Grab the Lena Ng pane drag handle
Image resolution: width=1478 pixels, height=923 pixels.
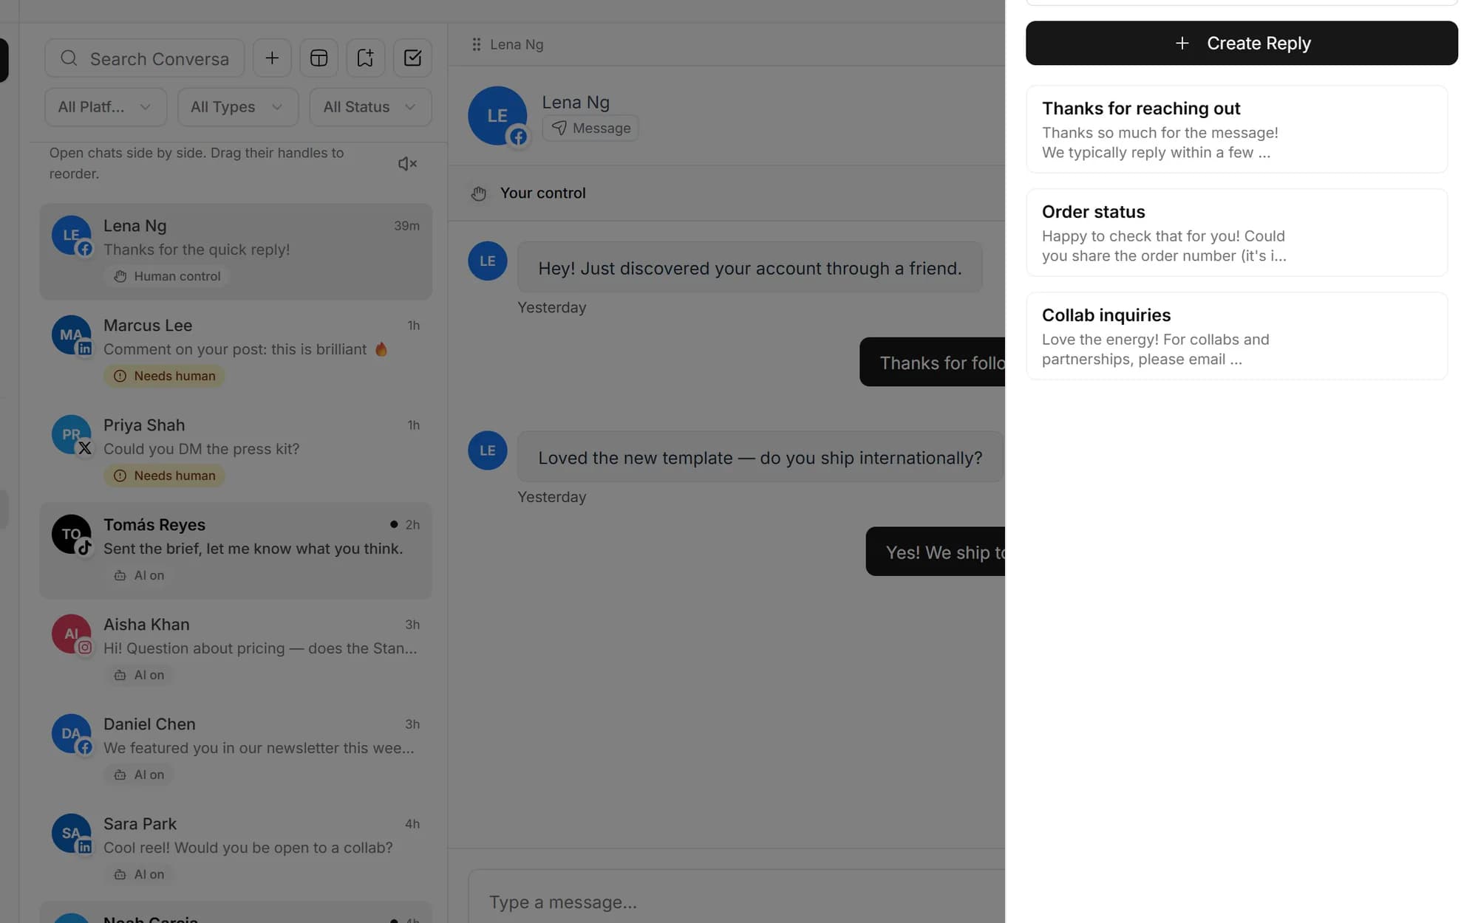[x=476, y=44]
